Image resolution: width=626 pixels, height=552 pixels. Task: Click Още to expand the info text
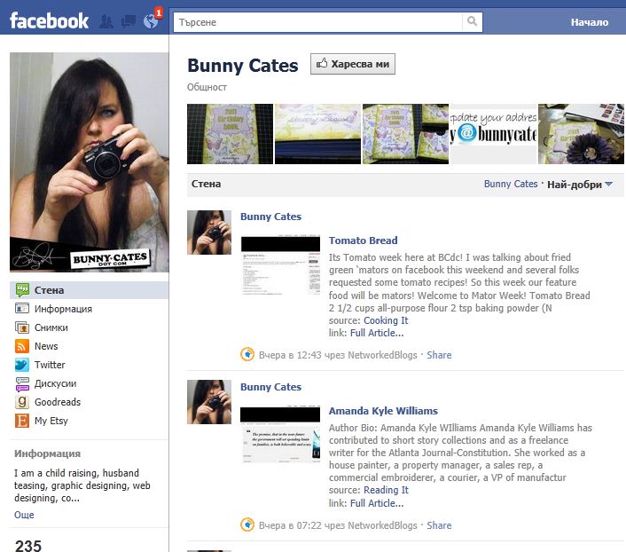coord(24,515)
